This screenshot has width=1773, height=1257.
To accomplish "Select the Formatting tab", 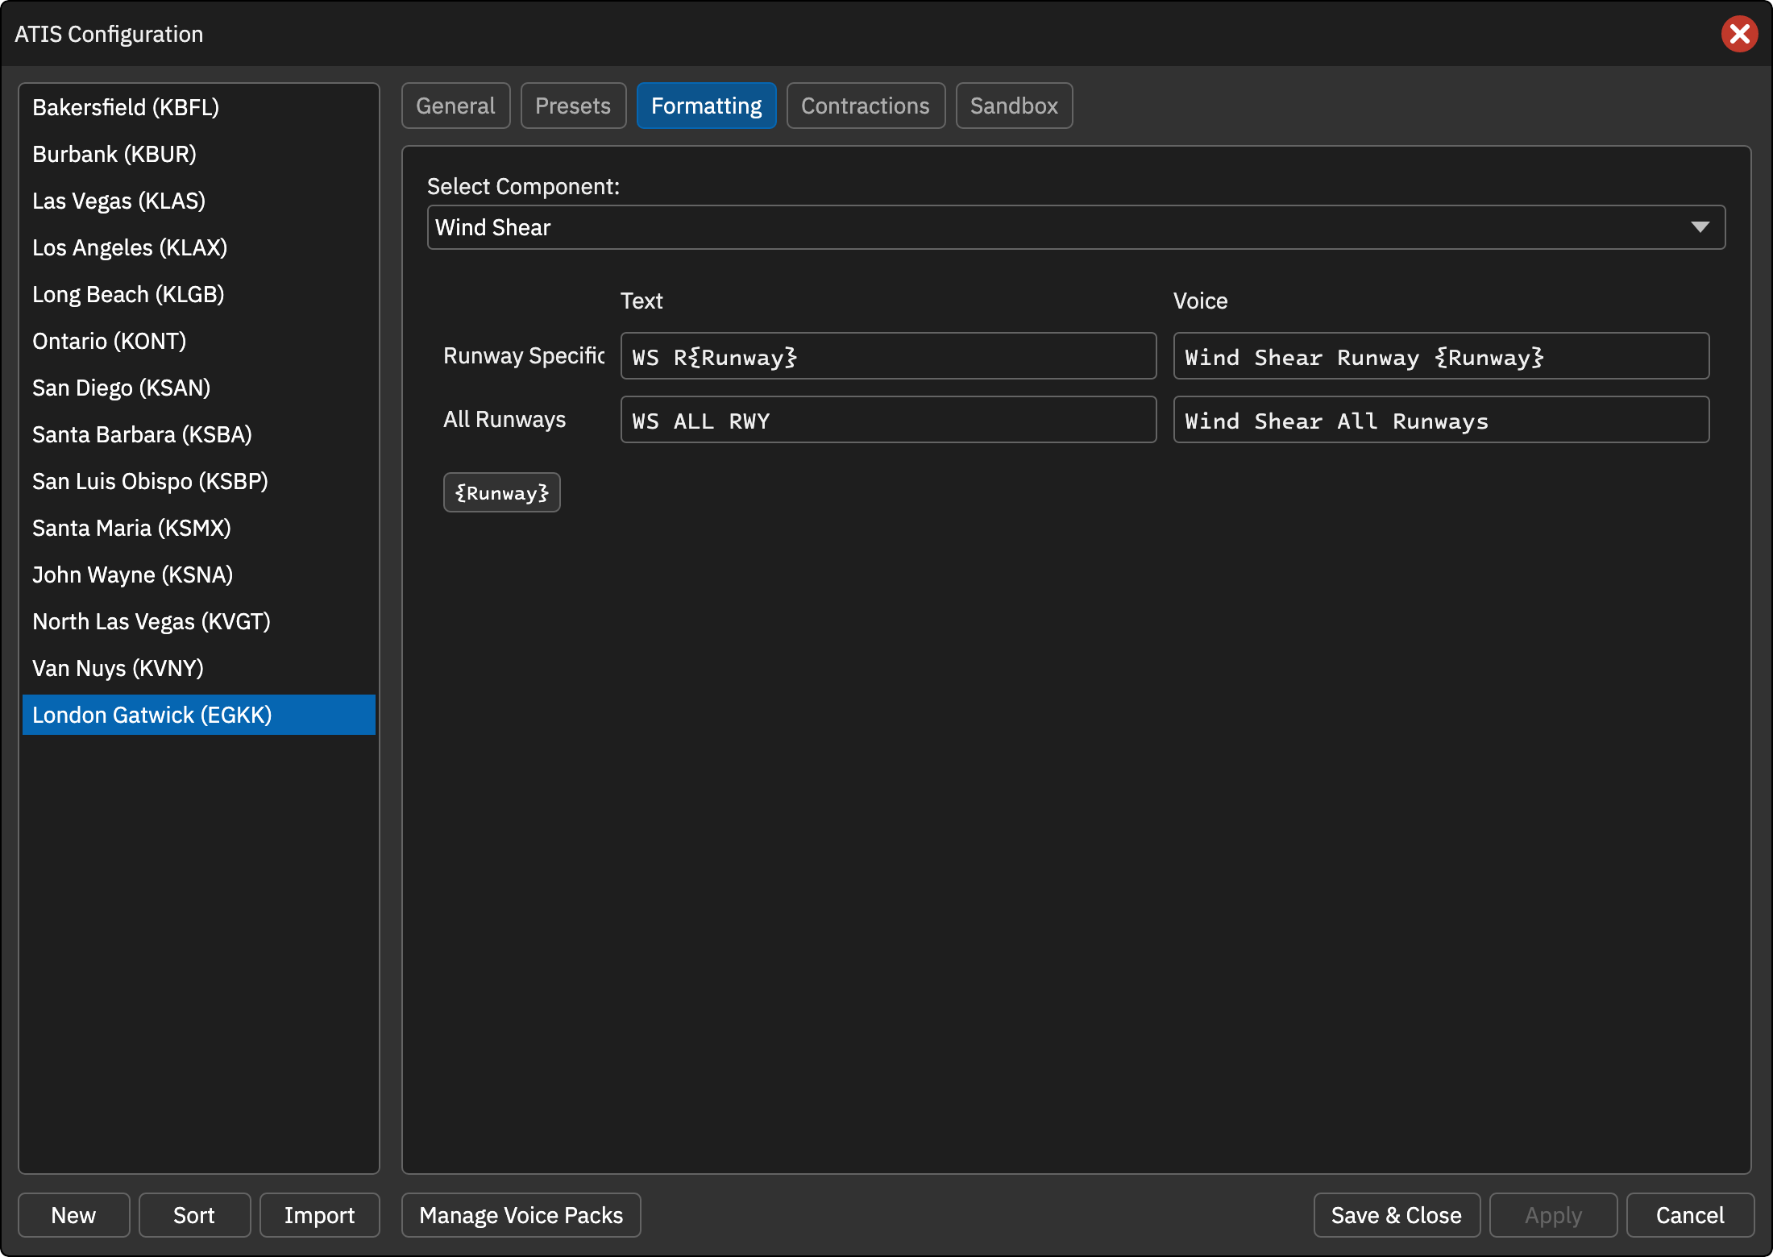I will 706,106.
